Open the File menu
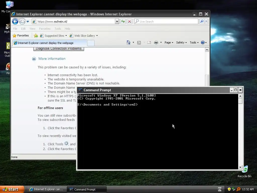Image resolution: width=257 pixels, height=193 pixels. (x=15, y=29)
